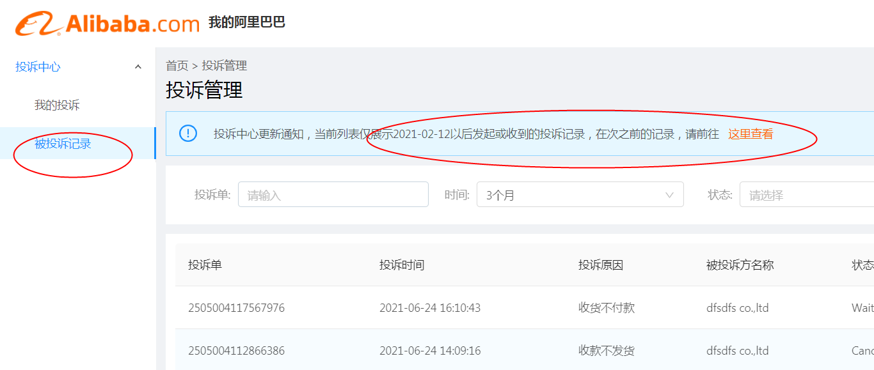Viewport: 874px width, 370px height.
Task: Click the 收款不发货 complaint reason cell
Action: [606, 351]
